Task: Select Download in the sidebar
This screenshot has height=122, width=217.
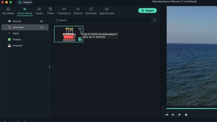Action: (25, 27)
